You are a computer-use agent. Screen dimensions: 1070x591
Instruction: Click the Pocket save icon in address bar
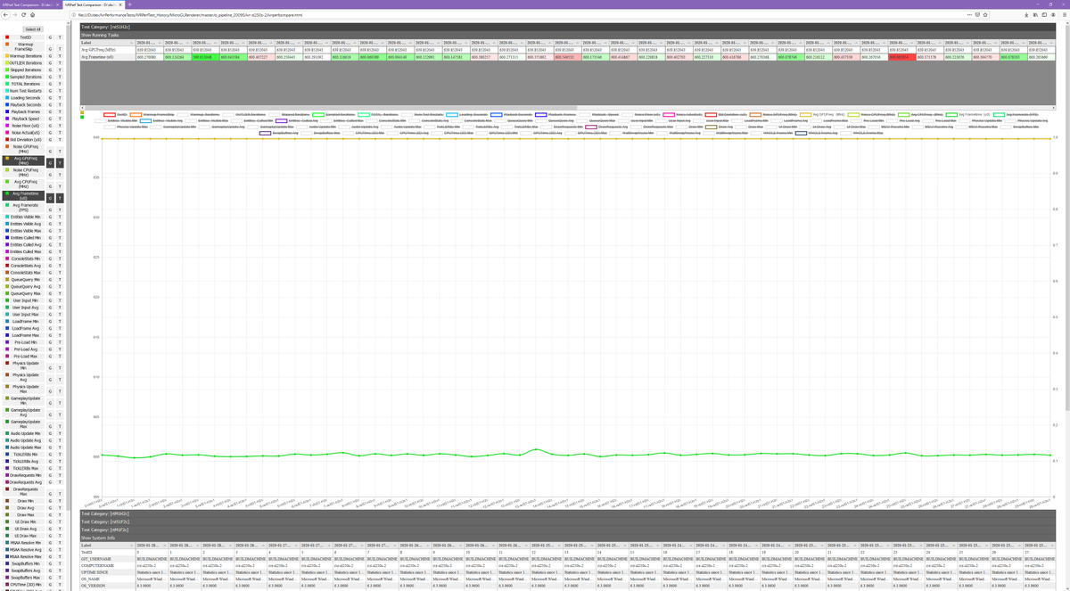(977, 15)
